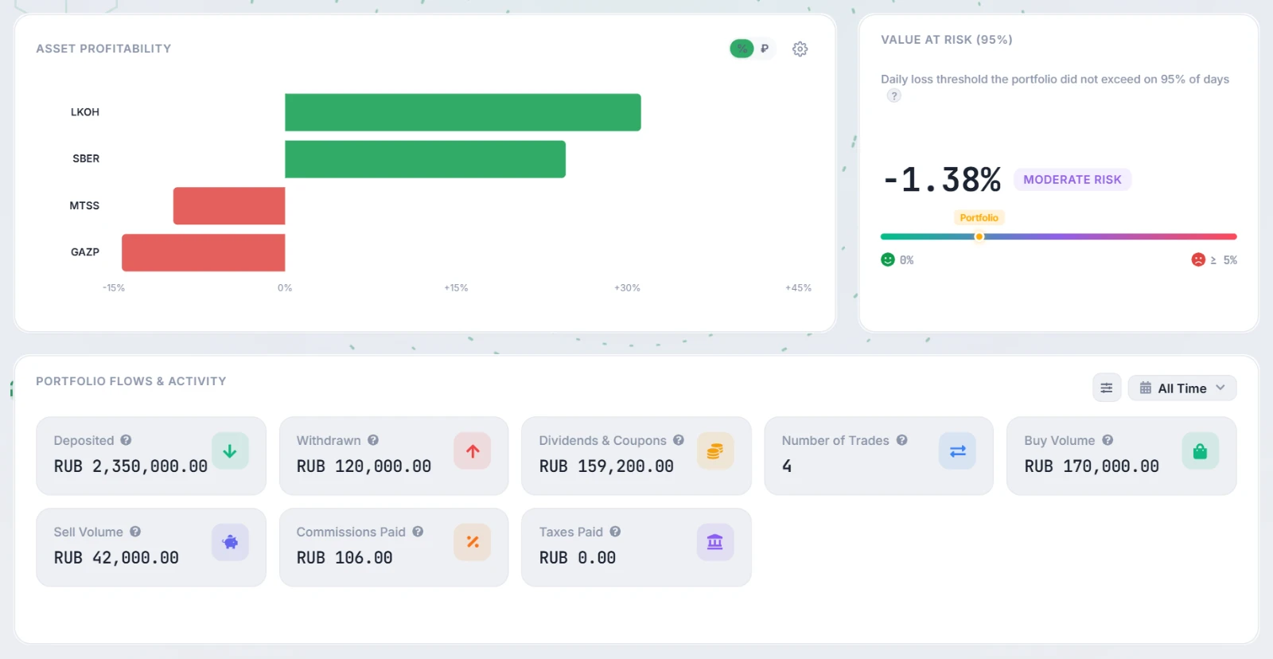Click green smiley 0% risk icon
1273x659 pixels.
pos(888,259)
